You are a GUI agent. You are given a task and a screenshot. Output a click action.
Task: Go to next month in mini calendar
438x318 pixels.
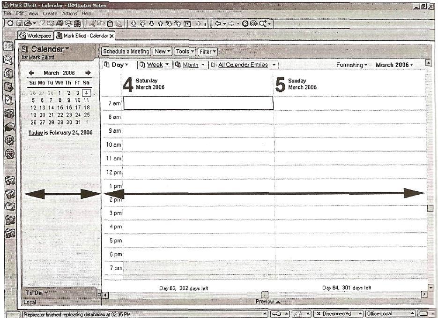point(88,73)
